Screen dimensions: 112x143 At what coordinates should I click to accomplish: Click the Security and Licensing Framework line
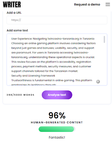tap(33, 76)
